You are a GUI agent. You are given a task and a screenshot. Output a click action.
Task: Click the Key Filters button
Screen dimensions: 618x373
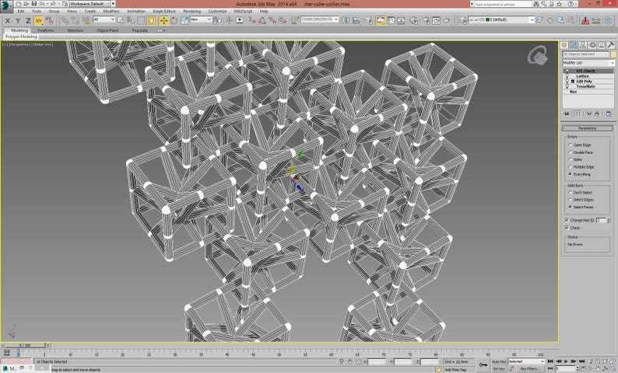pos(529,368)
